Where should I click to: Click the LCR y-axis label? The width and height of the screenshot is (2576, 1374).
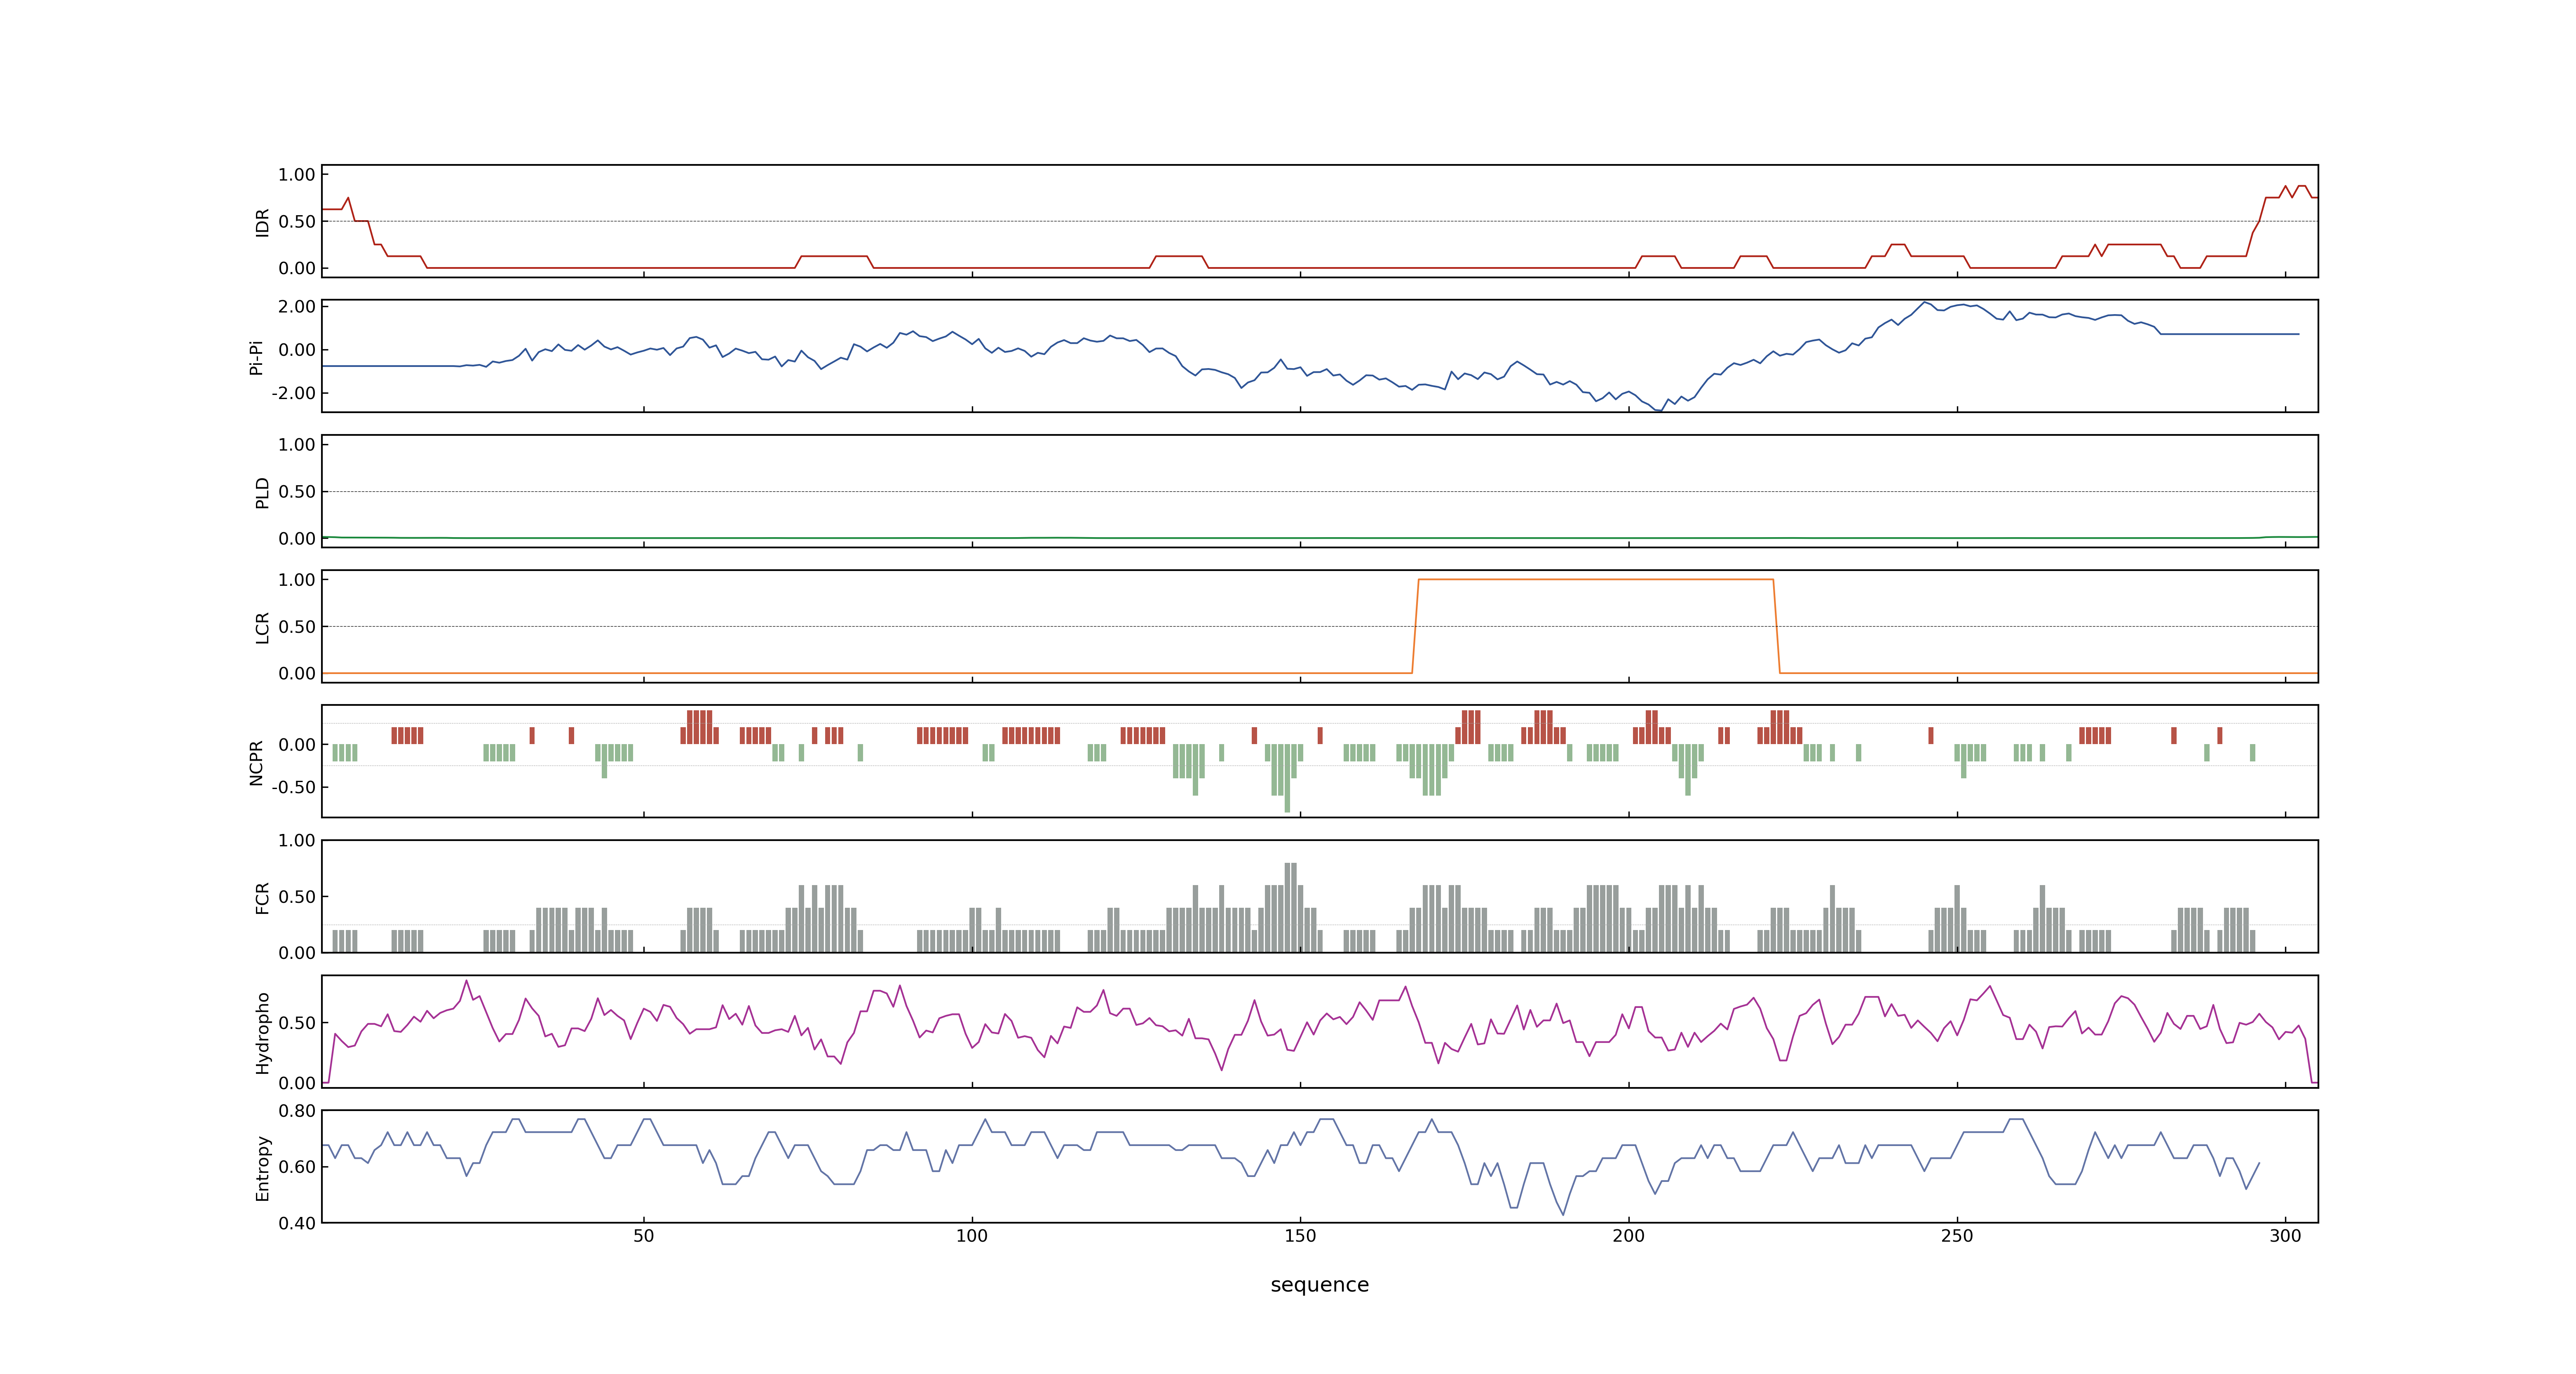tap(262, 627)
